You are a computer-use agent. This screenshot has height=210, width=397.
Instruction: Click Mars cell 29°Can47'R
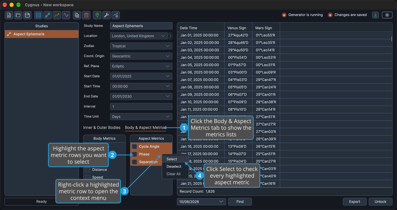(x=266, y=80)
